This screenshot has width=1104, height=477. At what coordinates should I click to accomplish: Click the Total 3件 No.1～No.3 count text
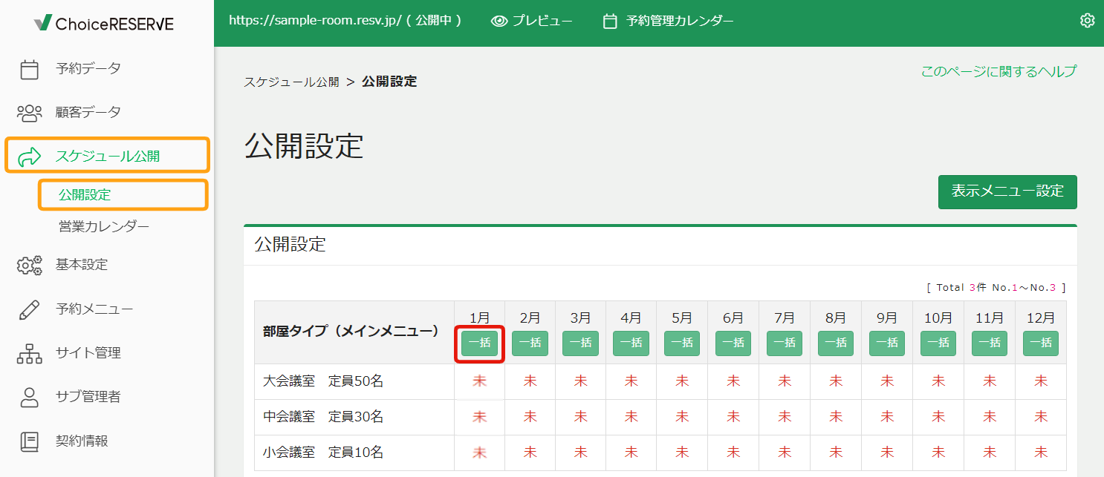coord(996,288)
